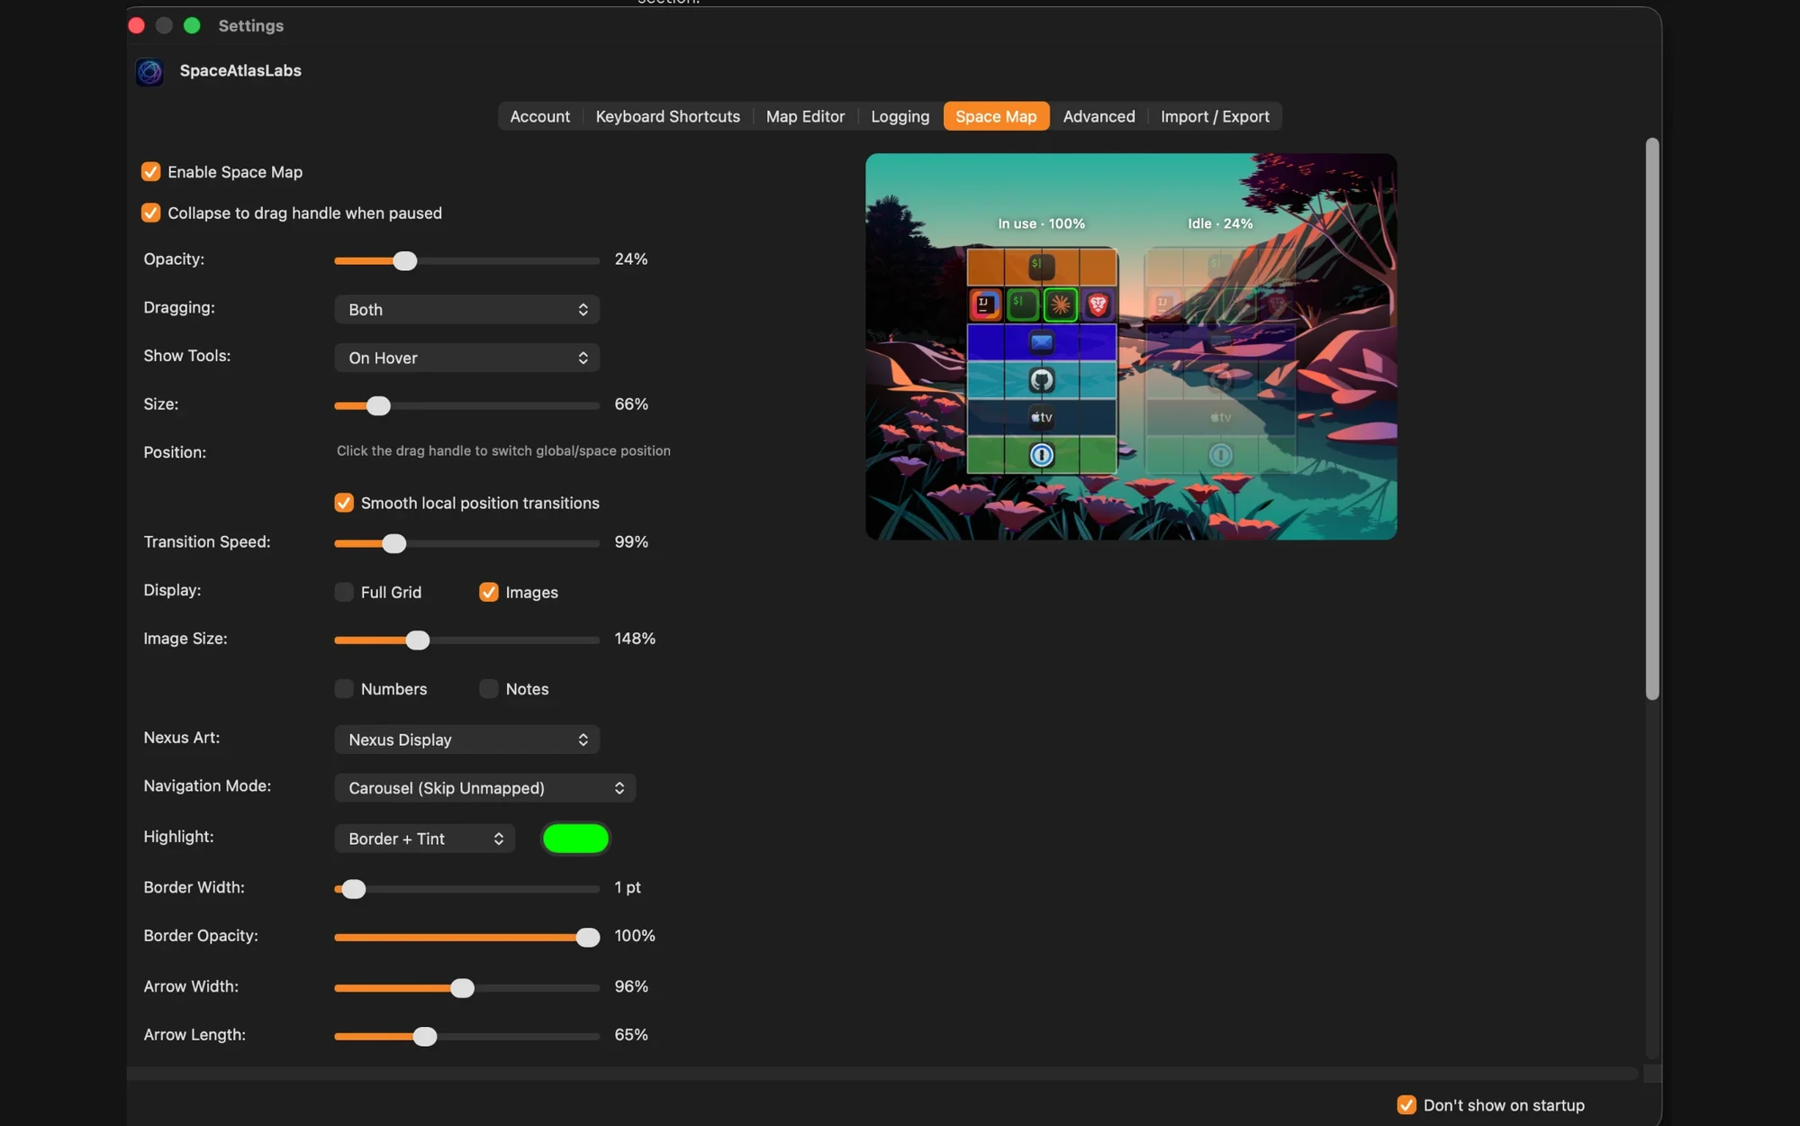Open the Highlight Border + Tint dropdown
This screenshot has width=1800, height=1126.
[x=424, y=839]
